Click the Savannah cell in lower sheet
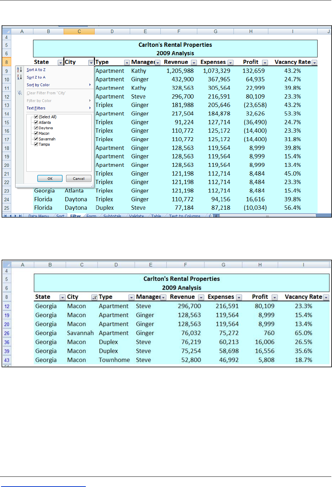 80,333
